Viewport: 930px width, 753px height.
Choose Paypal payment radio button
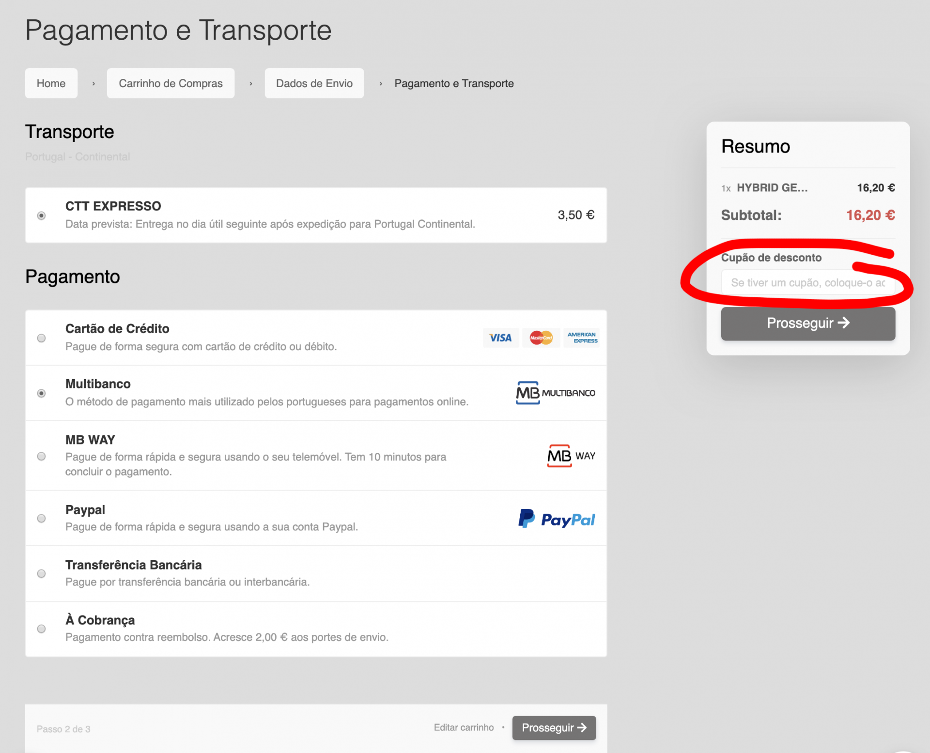[42, 518]
